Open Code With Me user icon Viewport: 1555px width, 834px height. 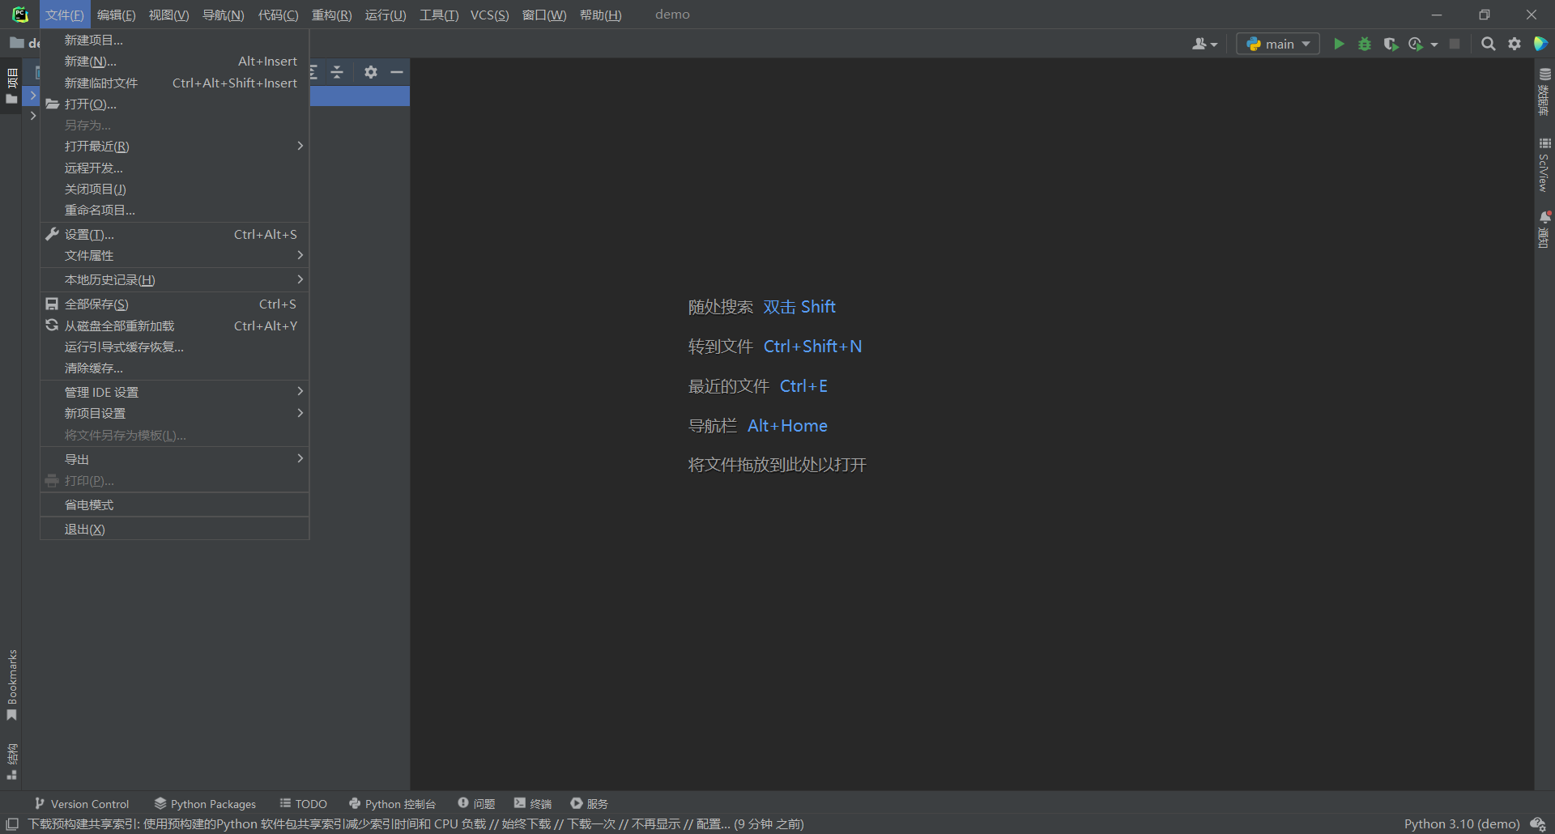pyautogui.click(x=1204, y=44)
